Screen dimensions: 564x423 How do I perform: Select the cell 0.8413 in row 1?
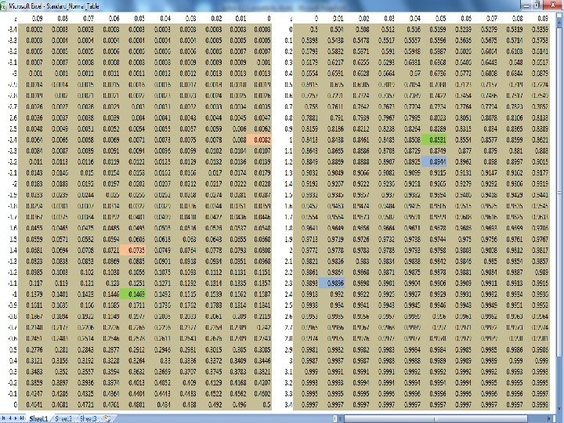tap(309, 140)
